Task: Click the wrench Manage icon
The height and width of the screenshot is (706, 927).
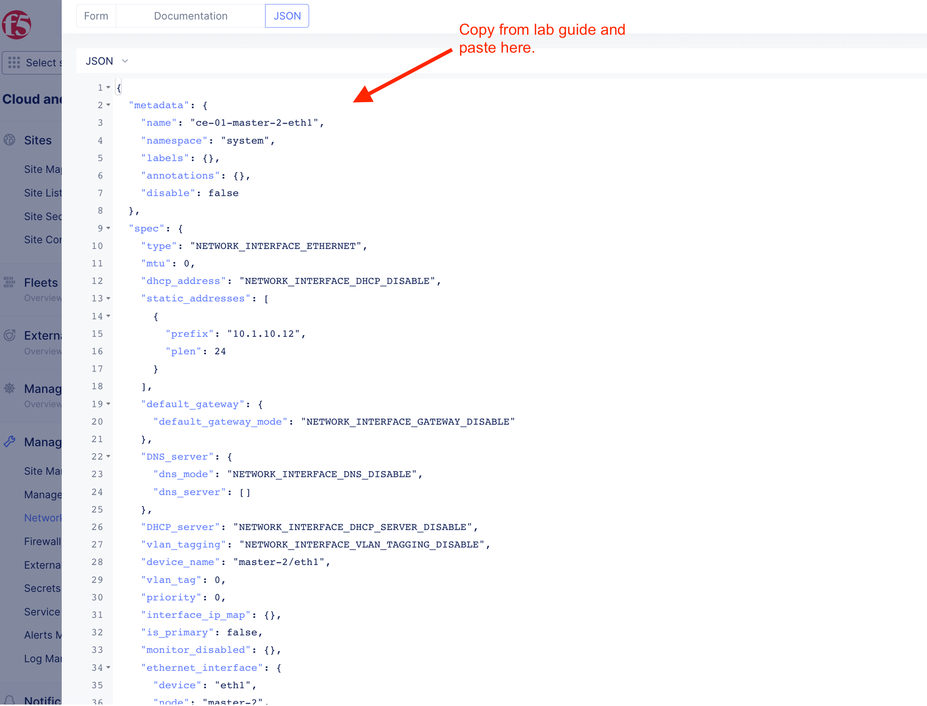Action: [10, 442]
